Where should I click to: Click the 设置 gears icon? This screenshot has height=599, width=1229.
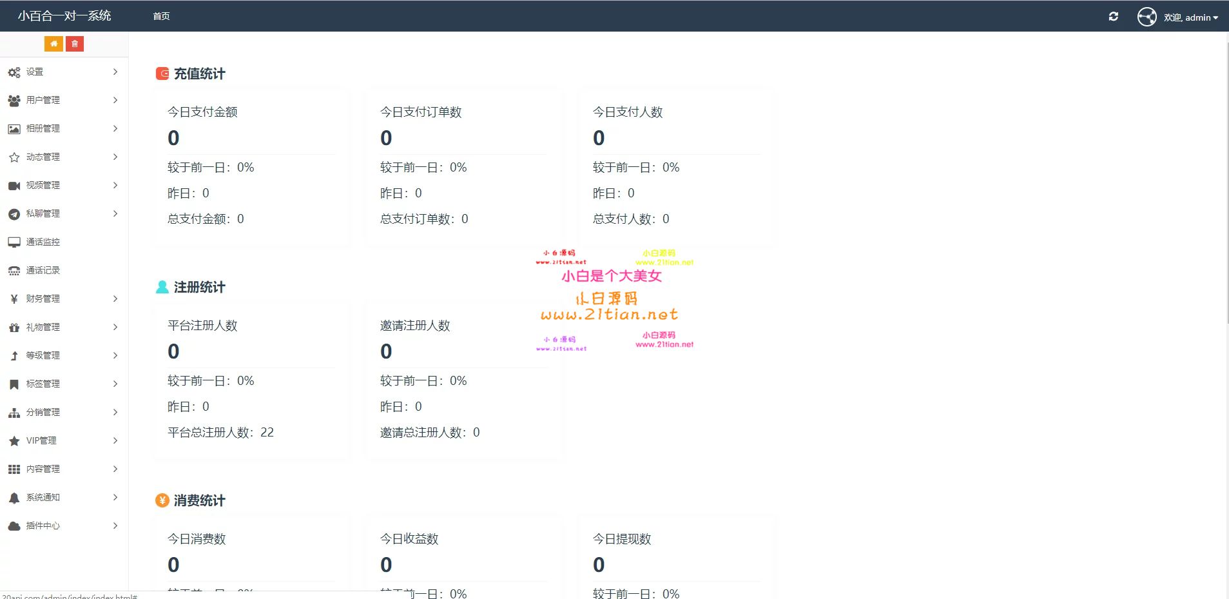14,72
